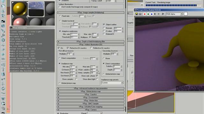204x114 pixels.
Task: Enable the Normals checkbox
Action: 104,28
